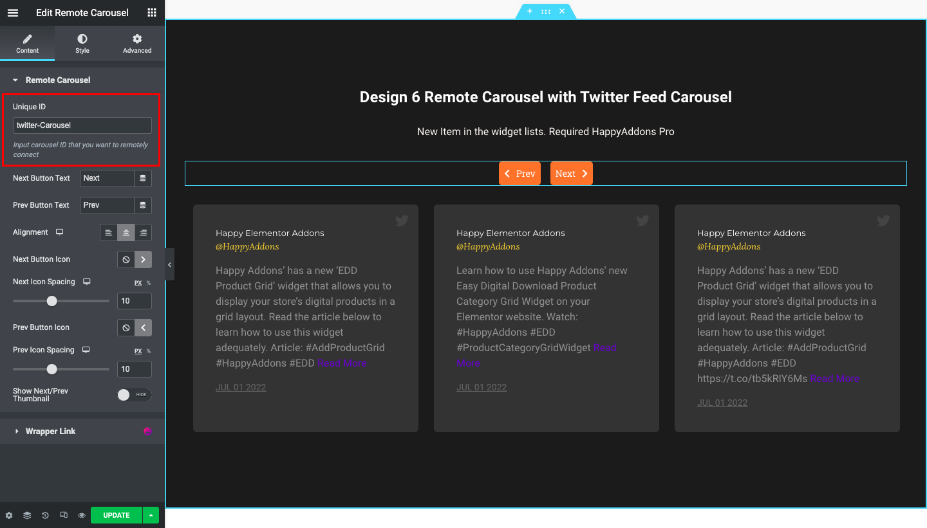Open the revision History icon
Image resolution: width=927 pixels, height=528 pixels.
44,515
